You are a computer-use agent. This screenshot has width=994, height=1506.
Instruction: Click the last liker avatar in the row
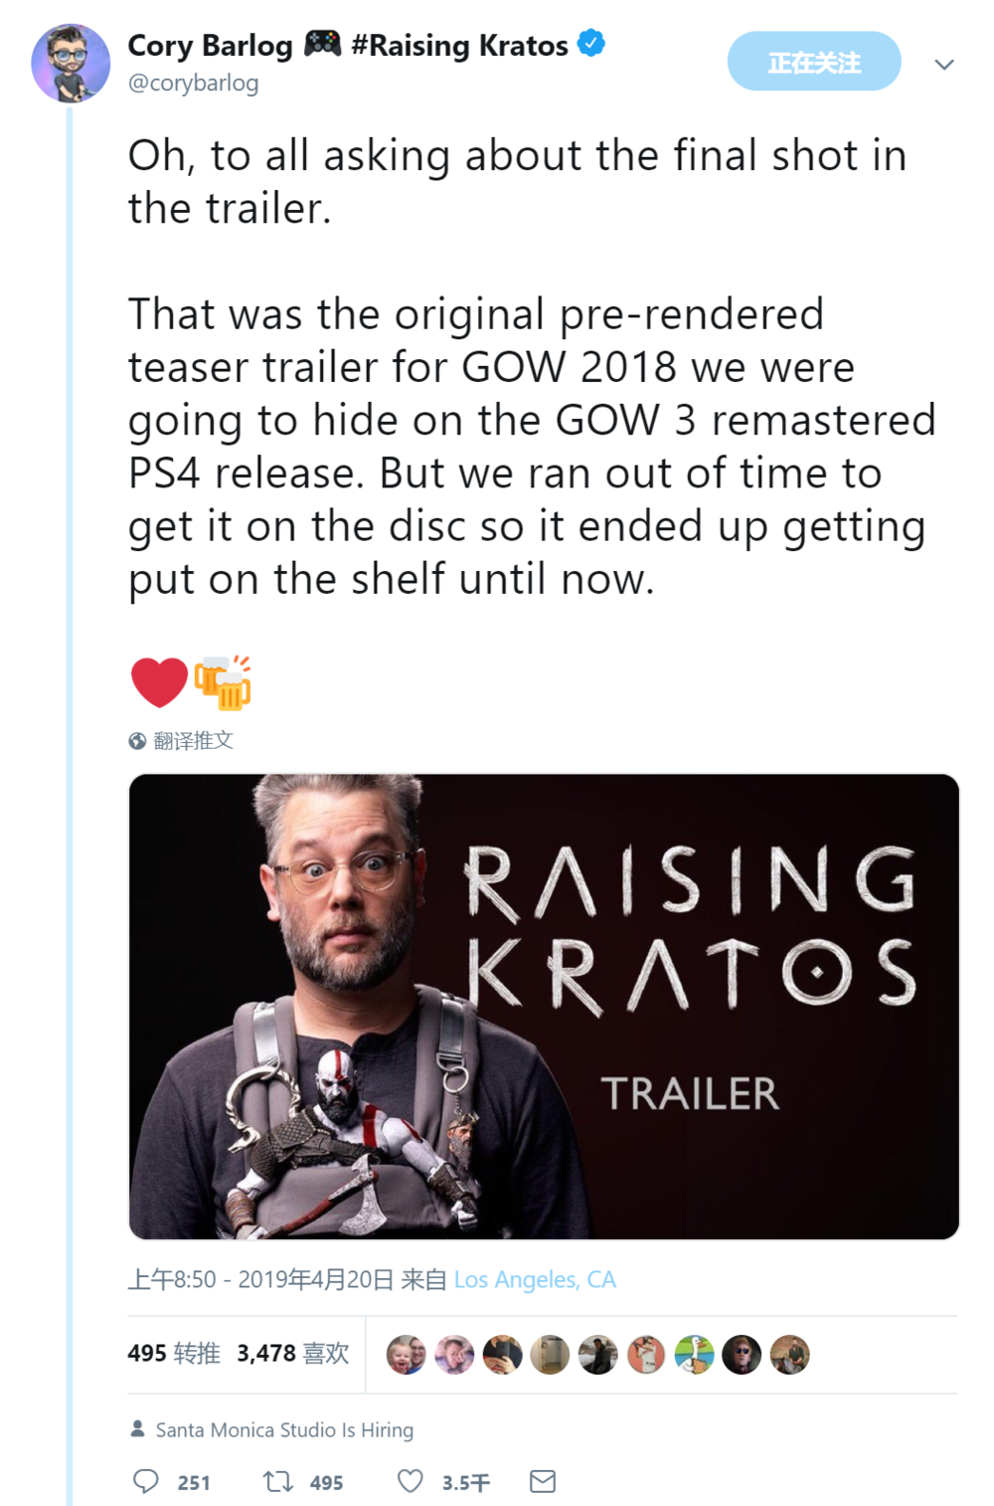click(790, 1354)
